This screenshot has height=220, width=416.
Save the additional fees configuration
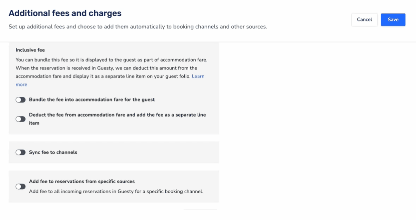pos(393,20)
